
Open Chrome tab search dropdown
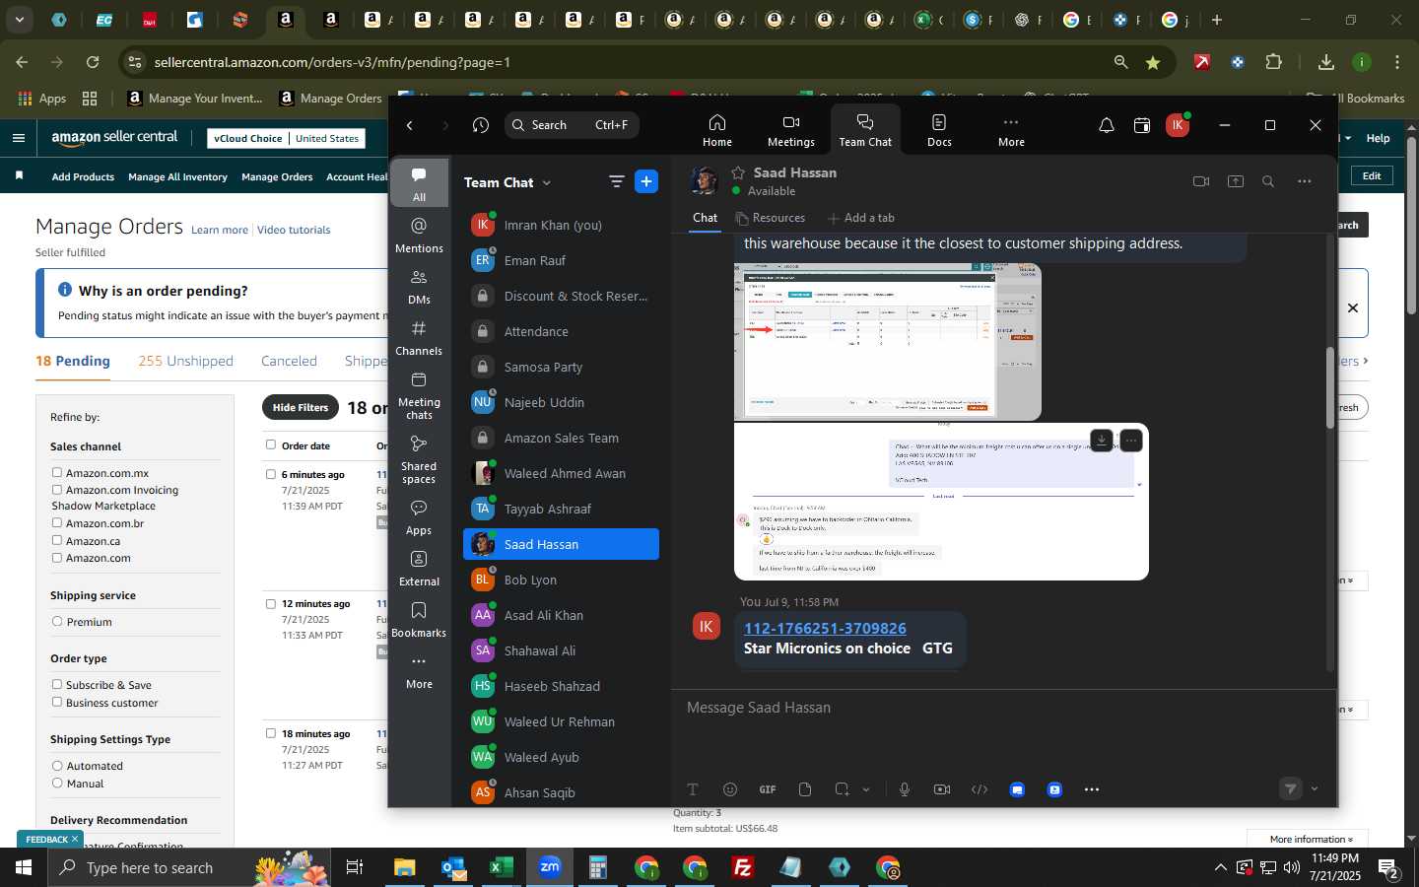tap(19, 20)
